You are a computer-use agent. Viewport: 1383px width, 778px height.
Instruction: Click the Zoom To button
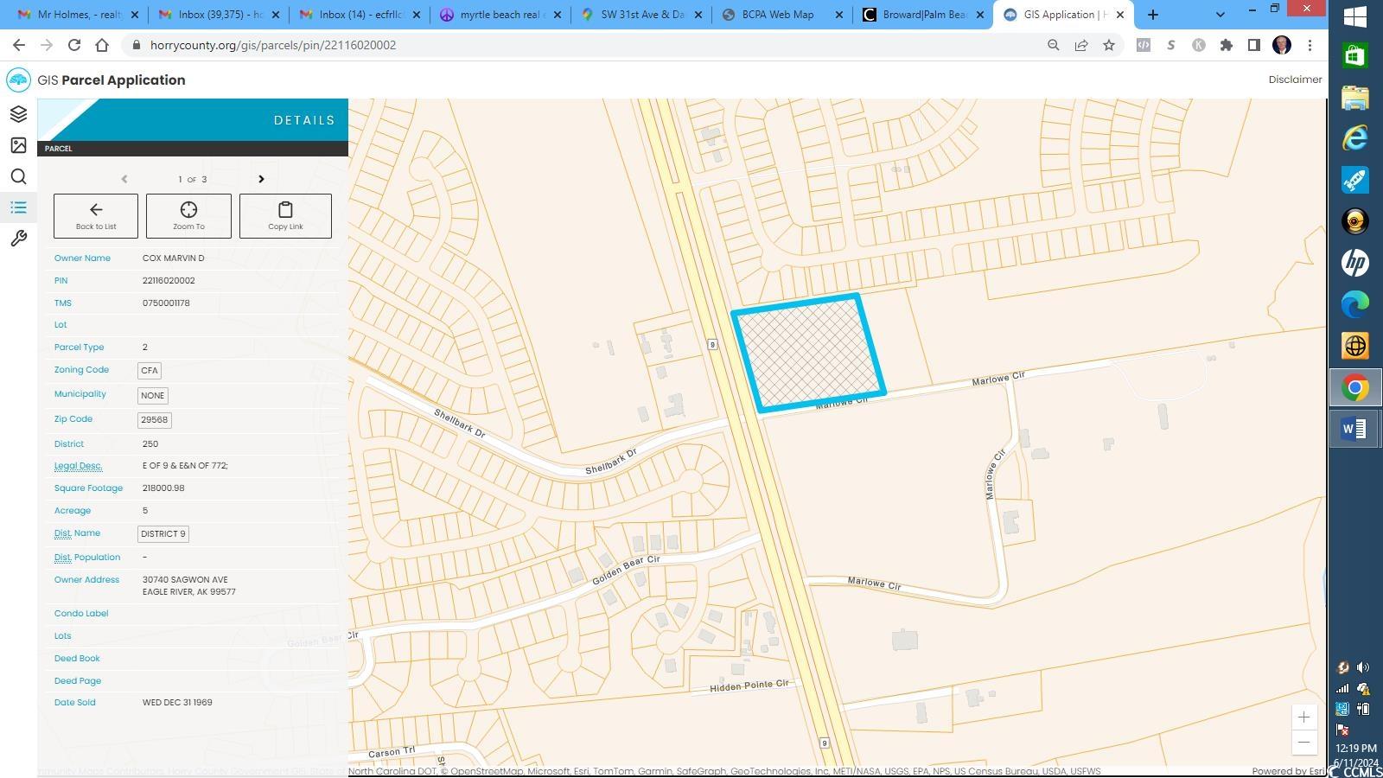(x=188, y=215)
